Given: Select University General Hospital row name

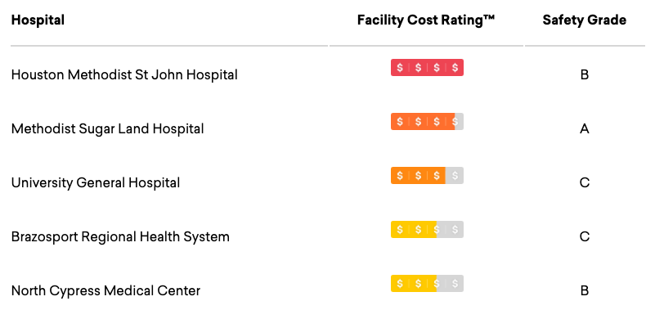Looking at the screenshot, I should 96,182.
